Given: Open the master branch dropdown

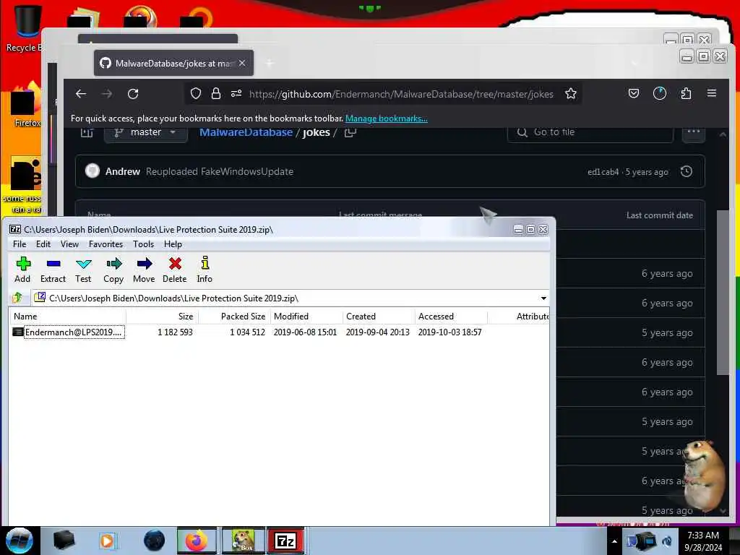Looking at the screenshot, I should [146, 133].
